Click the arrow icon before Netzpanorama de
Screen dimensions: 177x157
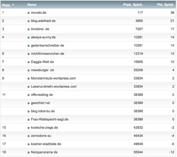tap(28, 153)
